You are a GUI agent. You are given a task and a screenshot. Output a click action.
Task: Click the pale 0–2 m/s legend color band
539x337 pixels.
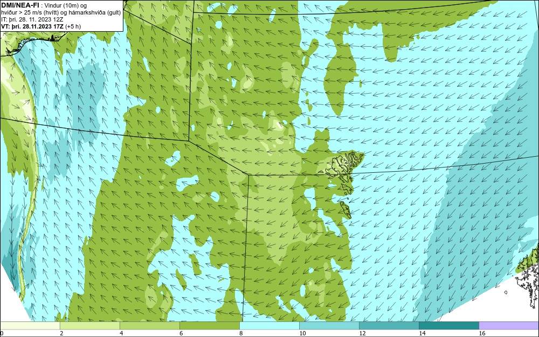click(30, 326)
